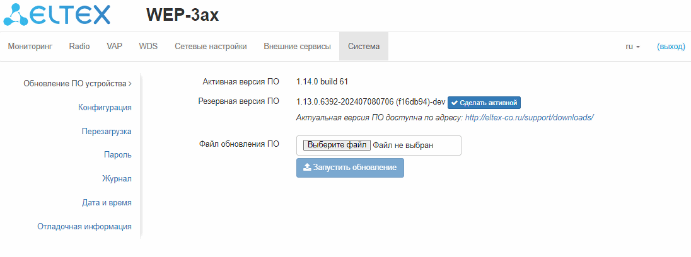Open Отладочная информация section
The height and width of the screenshot is (257, 691).
84,227
